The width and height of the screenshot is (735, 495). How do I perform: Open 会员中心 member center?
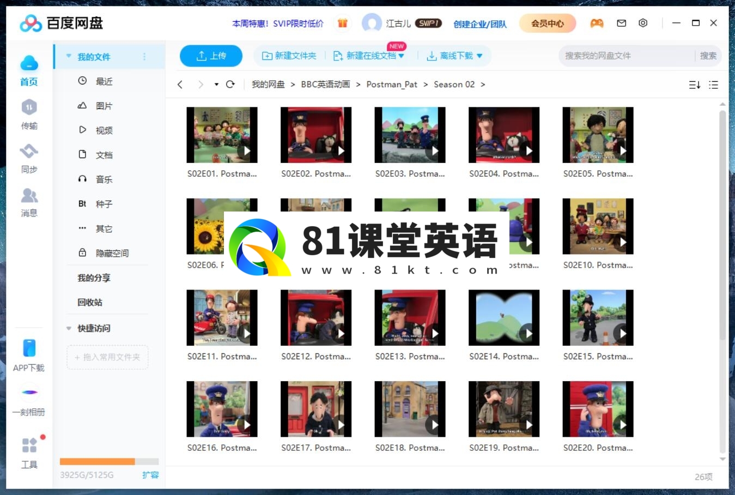547,23
